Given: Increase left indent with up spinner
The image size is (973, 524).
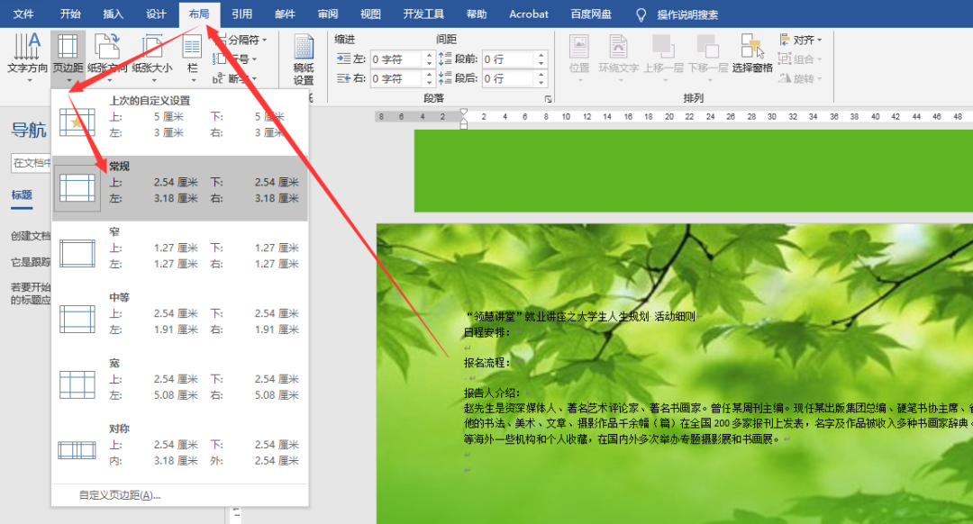Looking at the screenshot, I should [x=429, y=55].
